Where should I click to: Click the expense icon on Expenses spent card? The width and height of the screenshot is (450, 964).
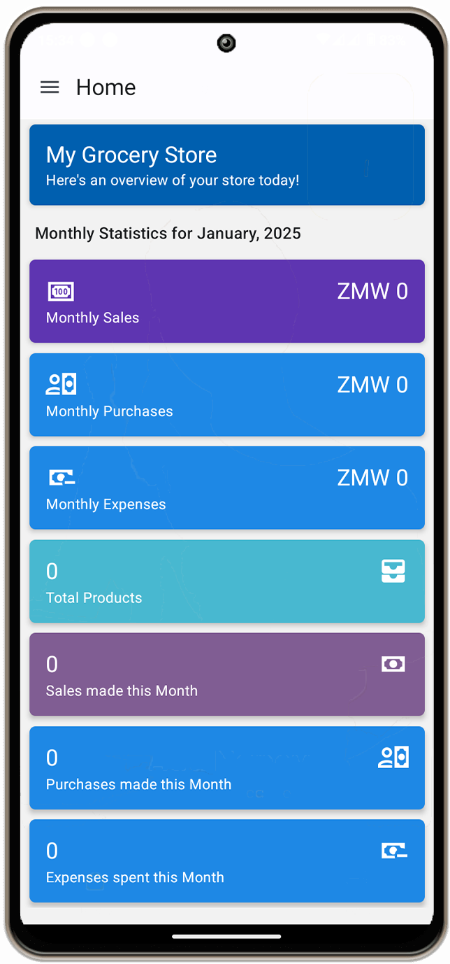pyautogui.click(x=393, y=850)
